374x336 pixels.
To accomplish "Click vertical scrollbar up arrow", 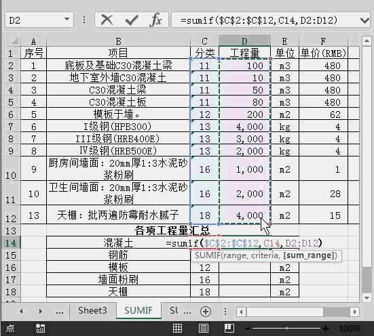I will coord(367,41).
